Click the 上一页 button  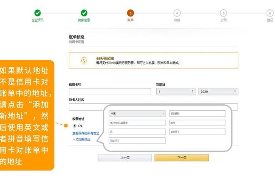point(125,157)
